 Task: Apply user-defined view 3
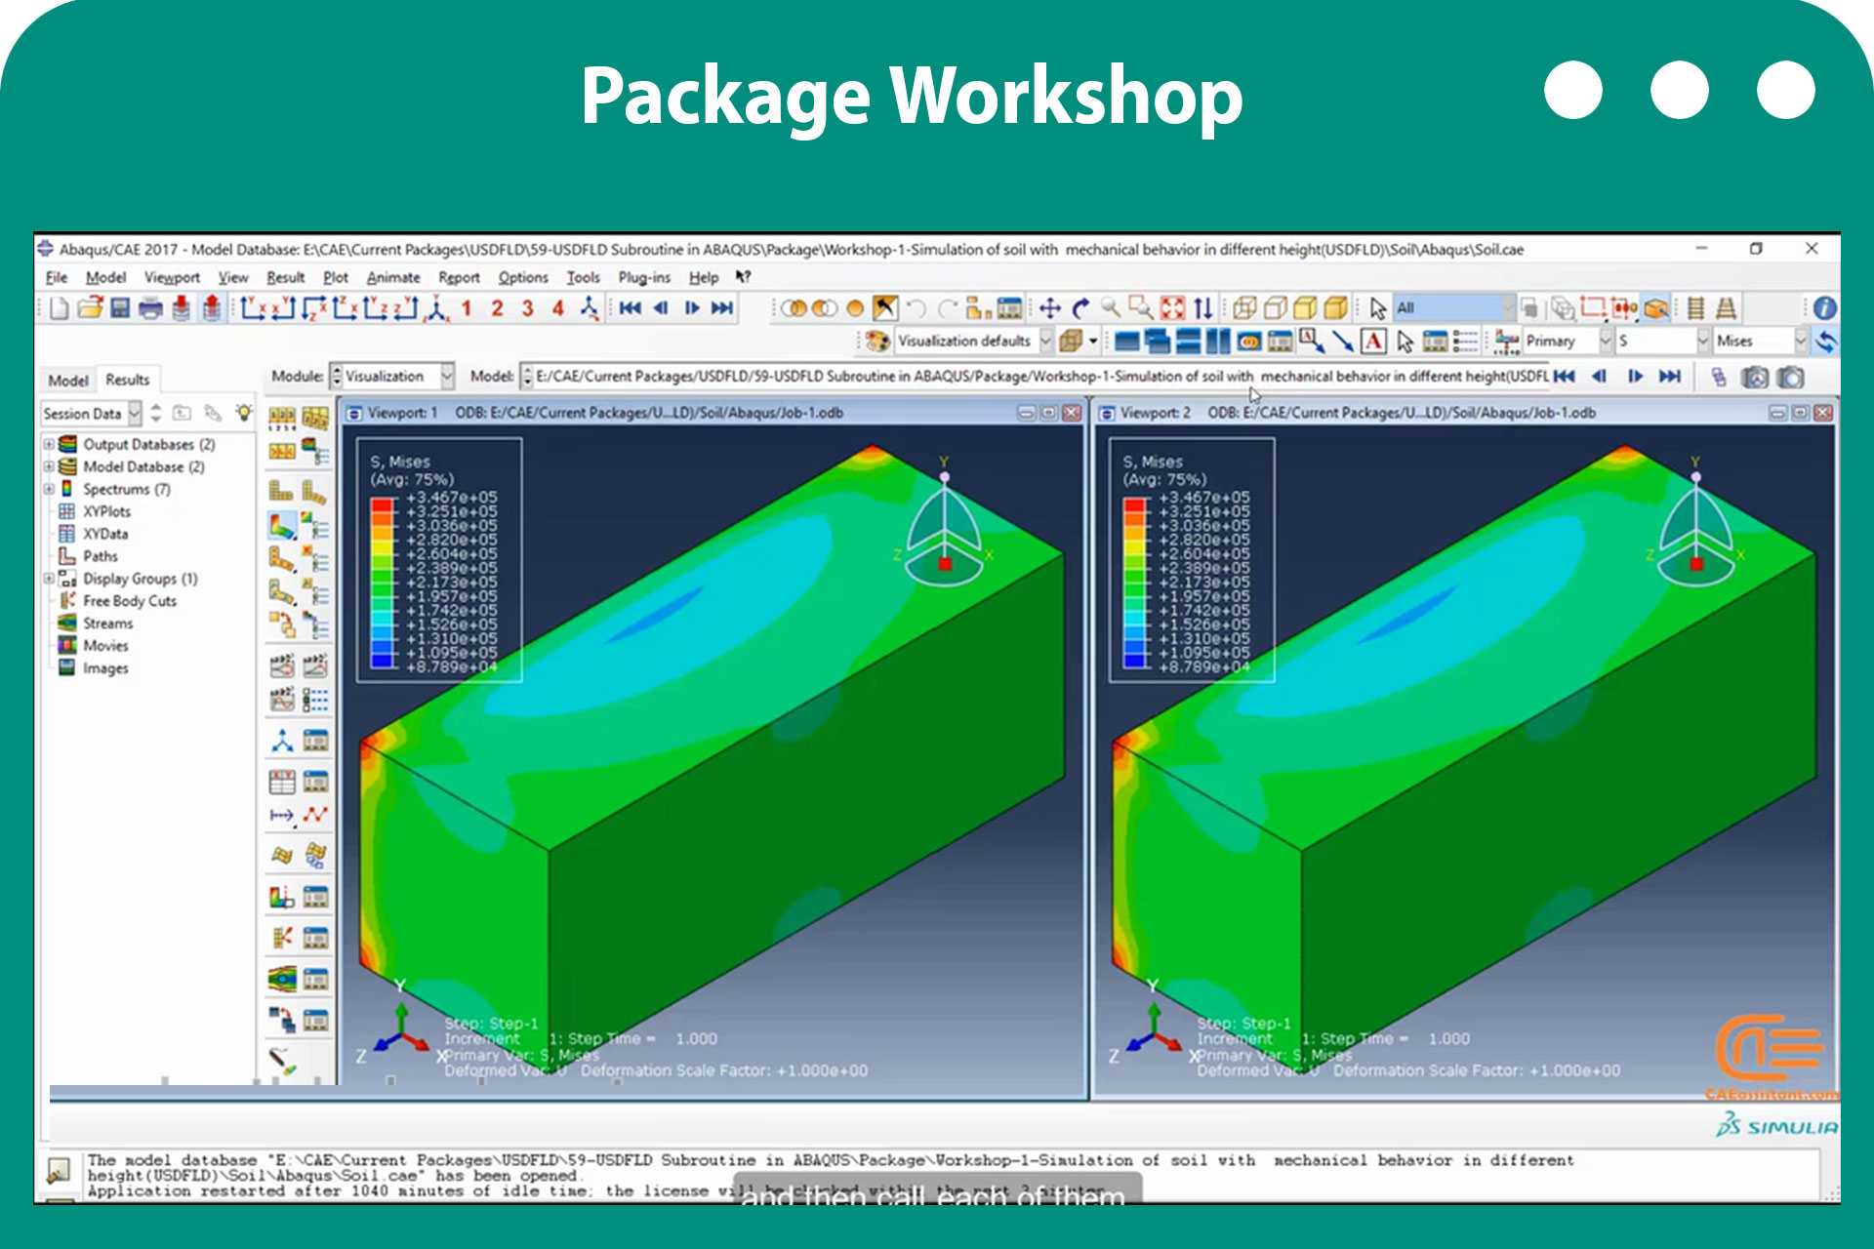[x=527, y=308]
